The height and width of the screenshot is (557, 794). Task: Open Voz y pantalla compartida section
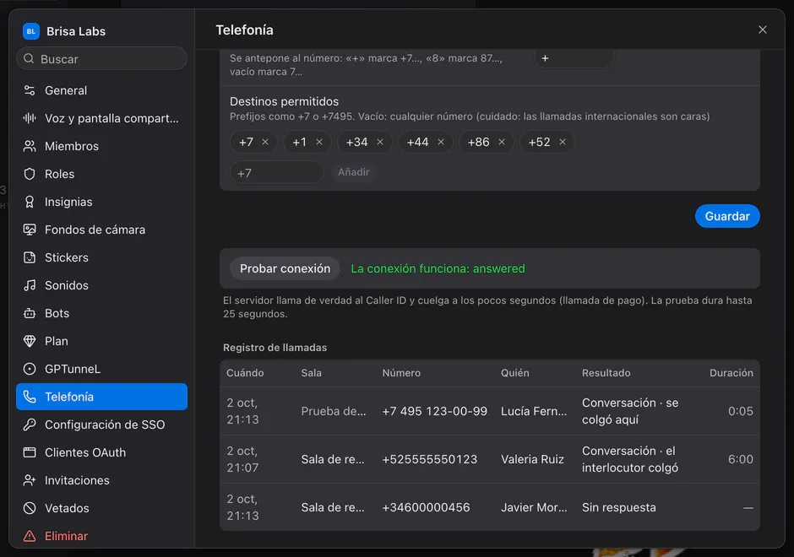[x=101, y=118]
